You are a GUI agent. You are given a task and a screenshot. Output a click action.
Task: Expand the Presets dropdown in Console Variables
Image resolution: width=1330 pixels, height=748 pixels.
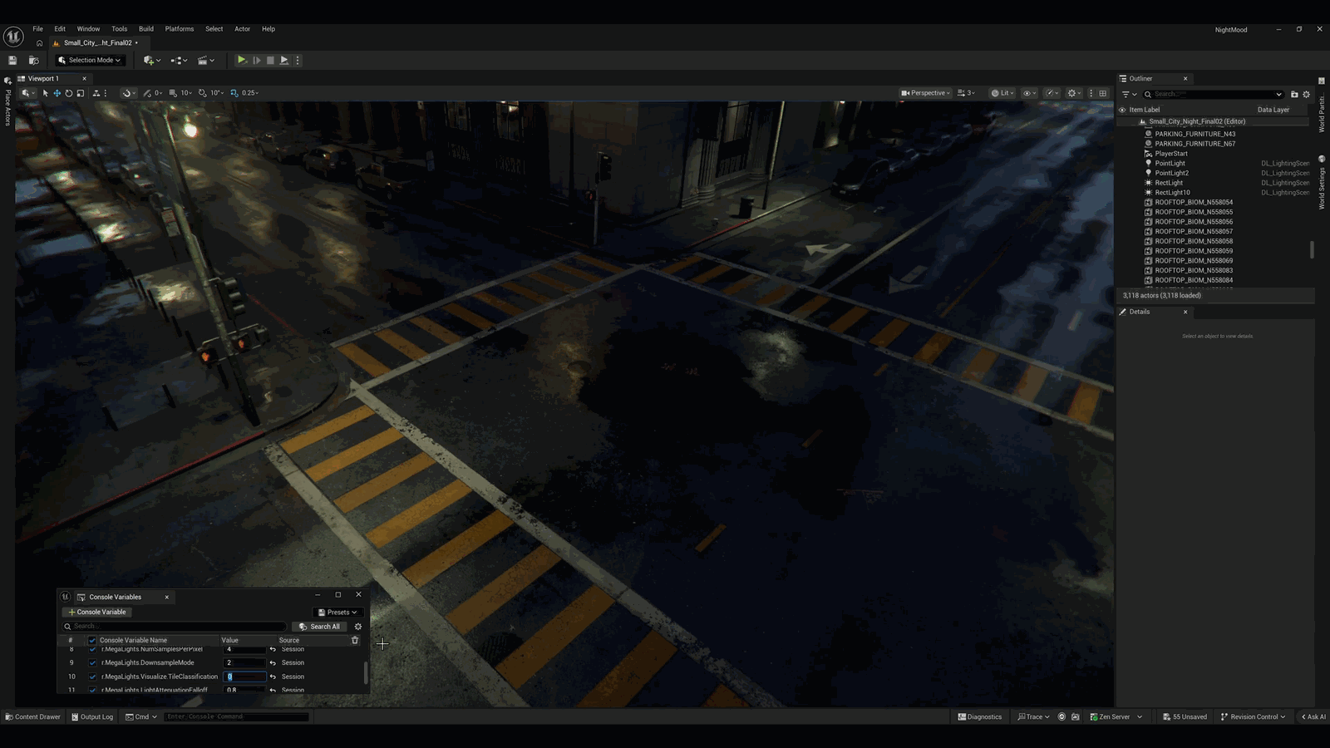[337, 613]
